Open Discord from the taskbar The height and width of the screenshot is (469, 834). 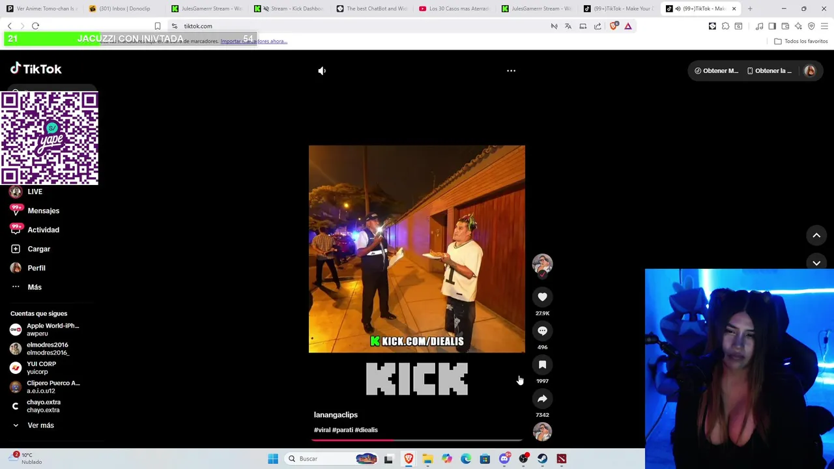tap(504, 459)
